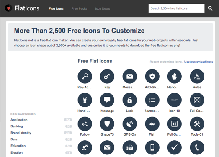219x157 pixels.
Task: Go to the Free Packs nav item
Action: click(x=79, y=9)
